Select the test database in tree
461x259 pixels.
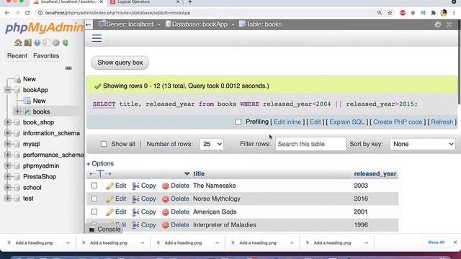[x=28, y=199]
